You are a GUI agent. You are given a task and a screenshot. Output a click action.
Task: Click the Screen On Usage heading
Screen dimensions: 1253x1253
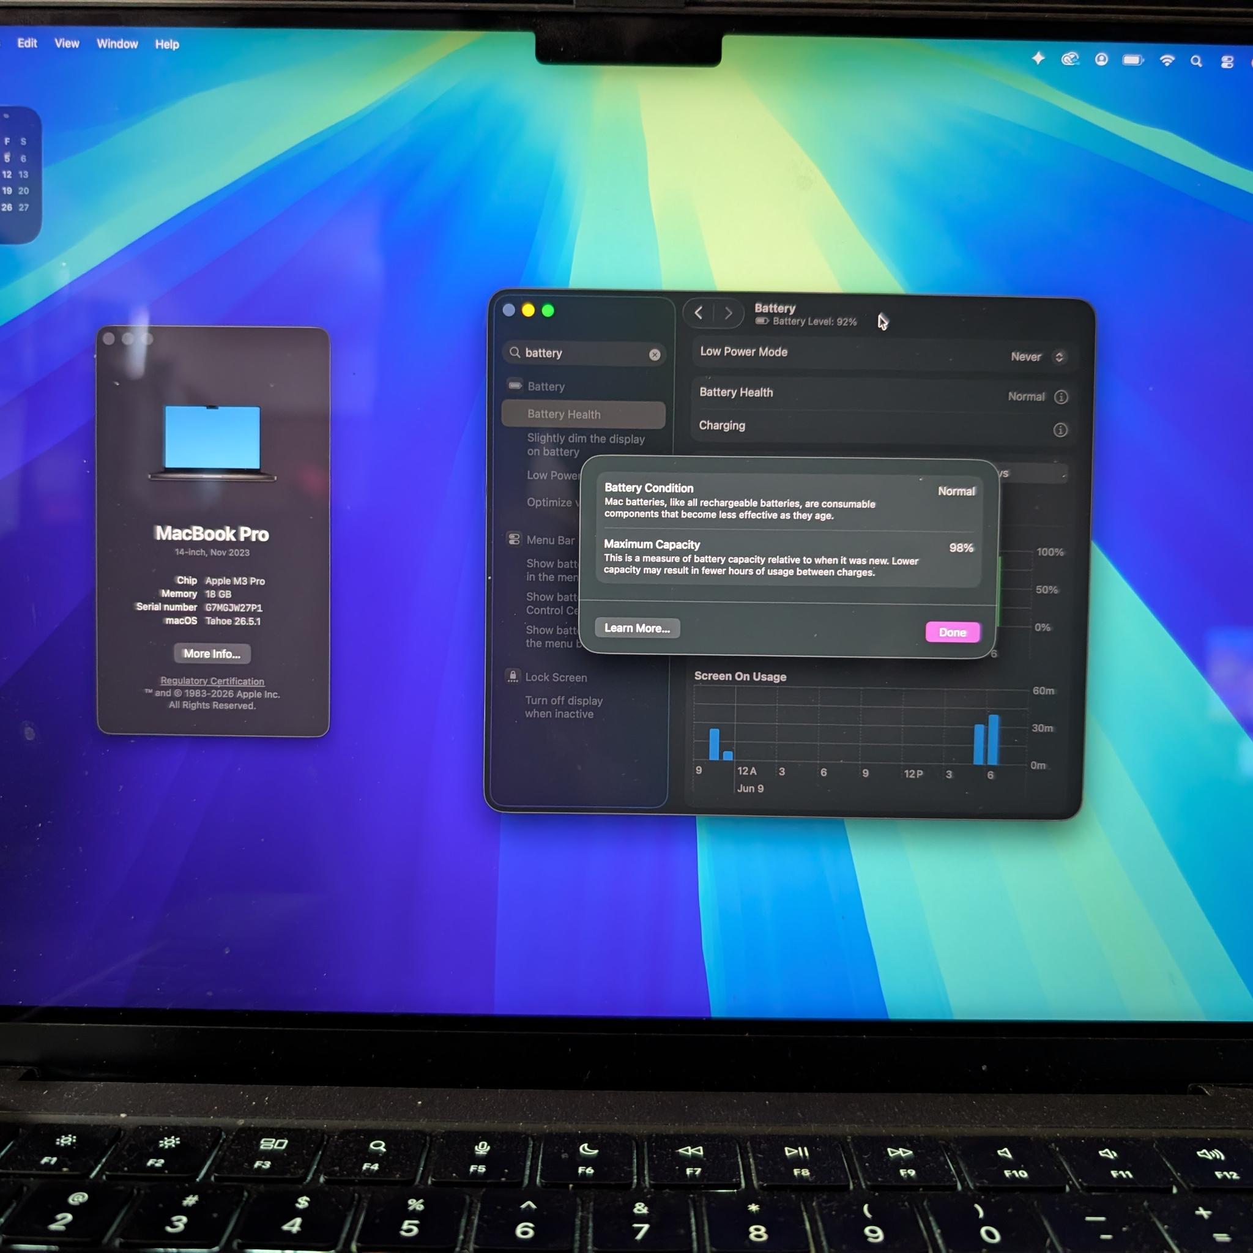pos(740,677)
